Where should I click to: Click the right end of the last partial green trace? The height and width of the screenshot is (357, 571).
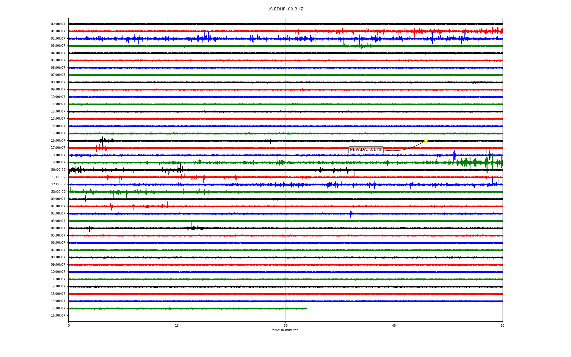(x=307, y=309)
